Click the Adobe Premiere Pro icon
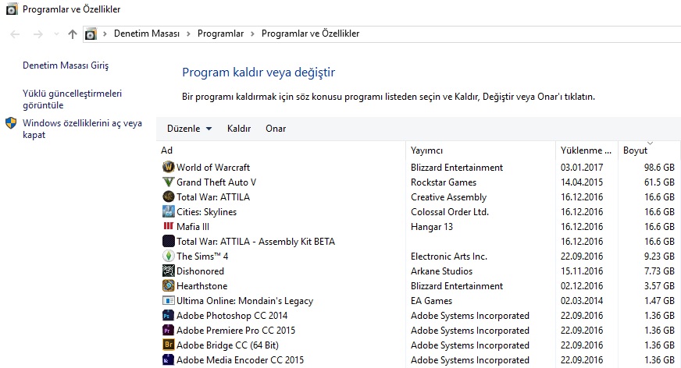Viewport: 681px width, 368px height. 168,330
